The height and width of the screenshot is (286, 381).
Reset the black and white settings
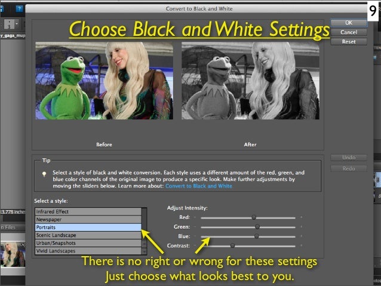349,42
